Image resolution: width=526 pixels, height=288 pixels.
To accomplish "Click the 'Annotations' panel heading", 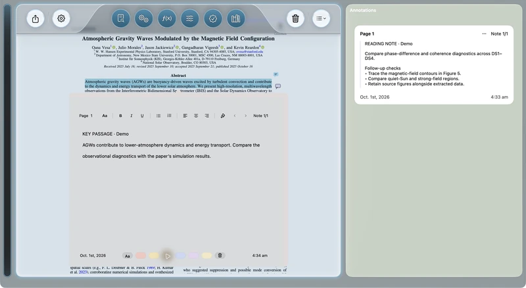I will click(363, 11).
